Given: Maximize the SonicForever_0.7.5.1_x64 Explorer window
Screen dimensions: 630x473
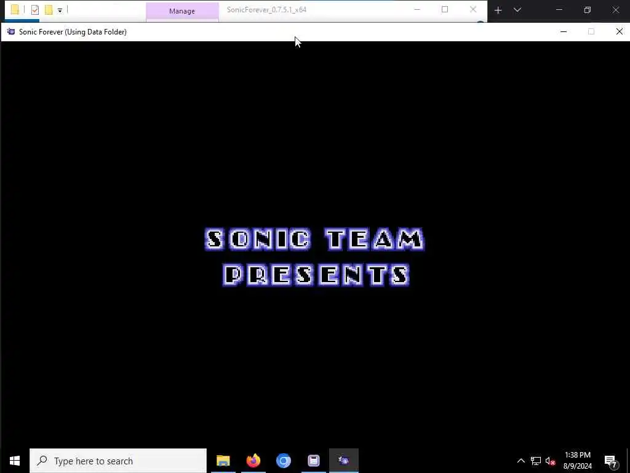Looking at the screenshot, I should tap(445, 10).
